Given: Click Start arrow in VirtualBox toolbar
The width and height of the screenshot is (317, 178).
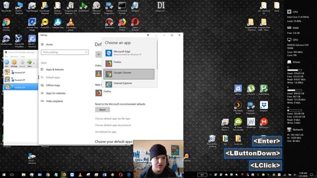Looking at the screenshot, I should coord(30,63).
